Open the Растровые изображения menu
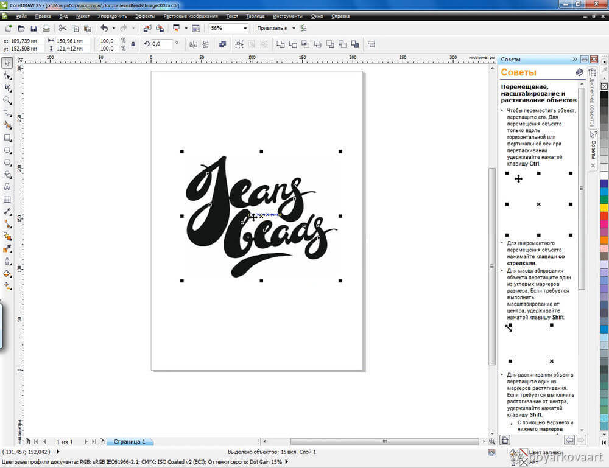Screen dimensions: 609x468 pyautogui.click(x=190, y=16)
